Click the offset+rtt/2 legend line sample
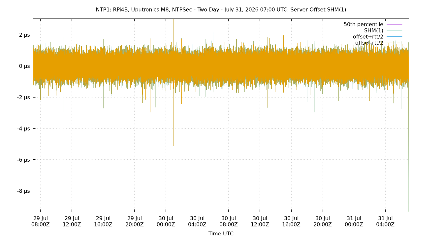Viewport: 442px width, 238px height. point(394,37)
